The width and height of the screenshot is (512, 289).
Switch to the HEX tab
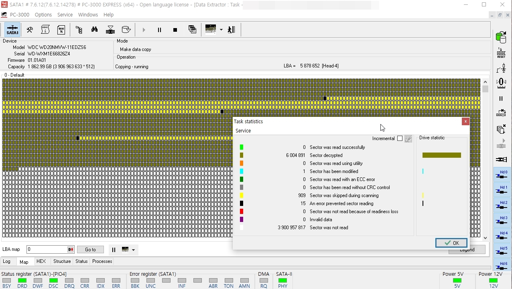tap(41, 261)
